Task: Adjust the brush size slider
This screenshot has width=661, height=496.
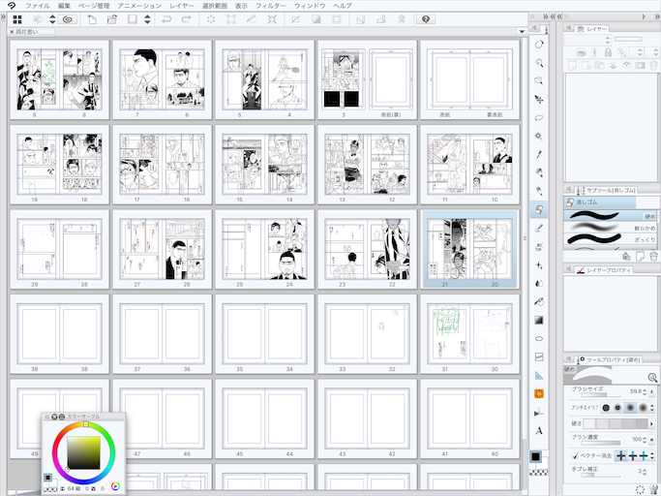Action: (x=601, y=395)
